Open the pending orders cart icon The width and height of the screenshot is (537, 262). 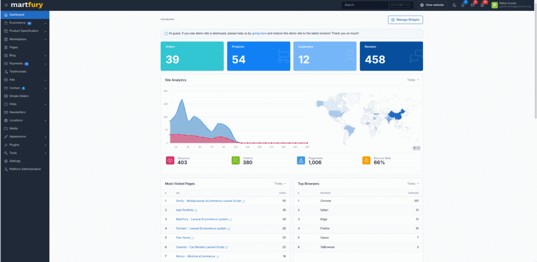pyautogui.click(x=482, y=5)
